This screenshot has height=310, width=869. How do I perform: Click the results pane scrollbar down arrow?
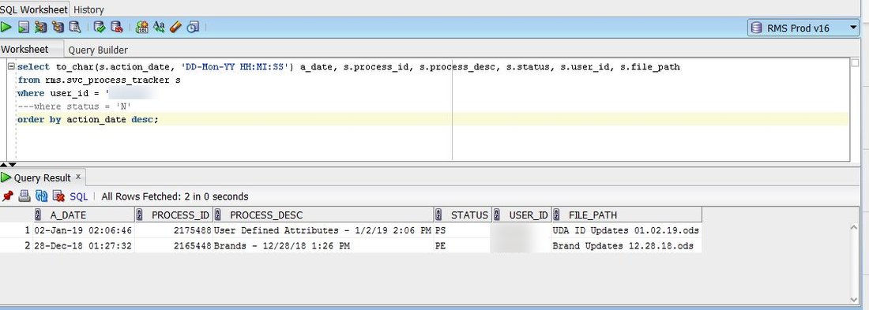(855, 300)
